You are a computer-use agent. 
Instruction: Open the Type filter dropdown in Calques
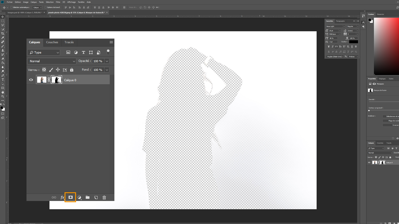pyautogui.click(x=44, y=53)
